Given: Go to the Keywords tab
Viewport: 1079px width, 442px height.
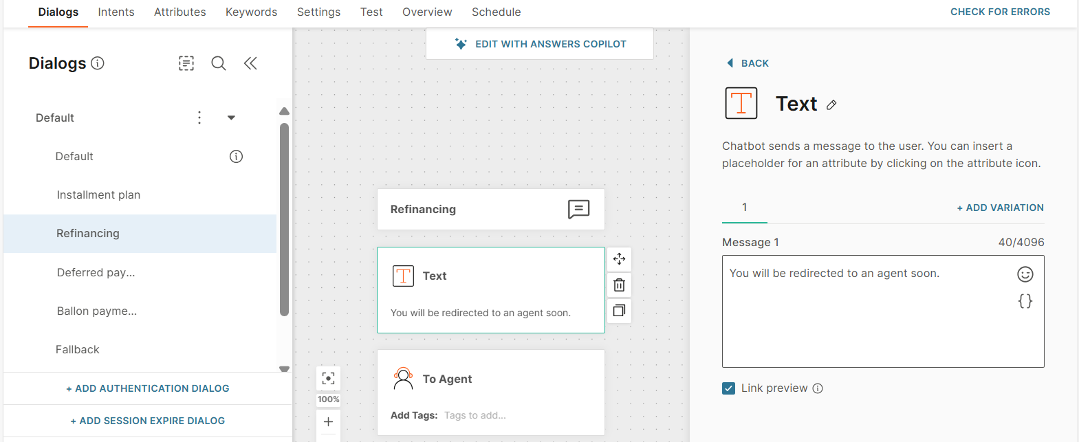Looking at the screenshot, I should [252, 12].
